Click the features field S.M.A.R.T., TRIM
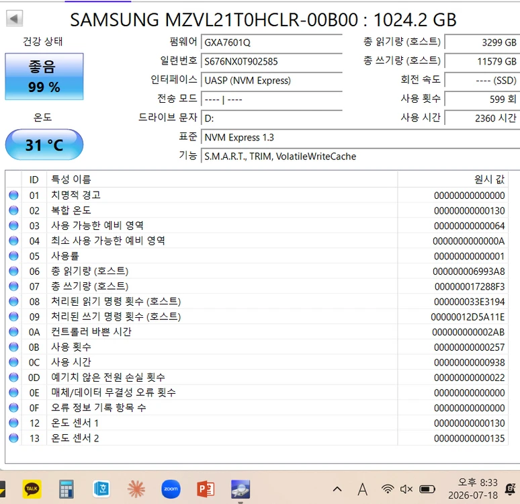520x504 pixels. [x=361, y=157]
